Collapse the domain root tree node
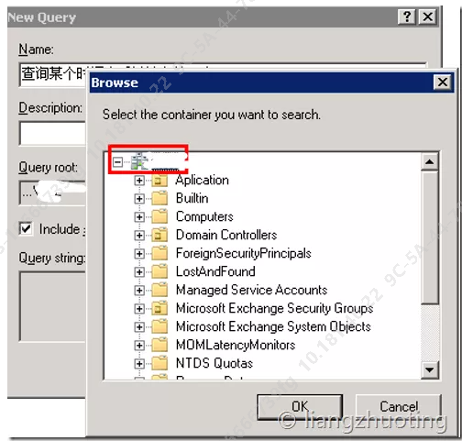462x441 pixels. tap(117, 161)
